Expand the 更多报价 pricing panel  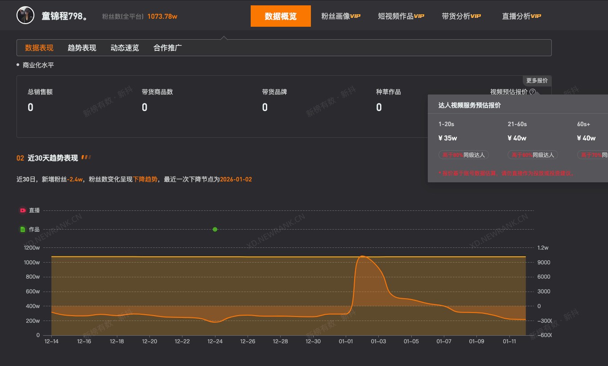point(537,81)
